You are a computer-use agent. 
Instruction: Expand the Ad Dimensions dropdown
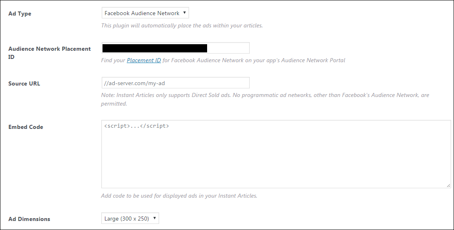point(130,219)
